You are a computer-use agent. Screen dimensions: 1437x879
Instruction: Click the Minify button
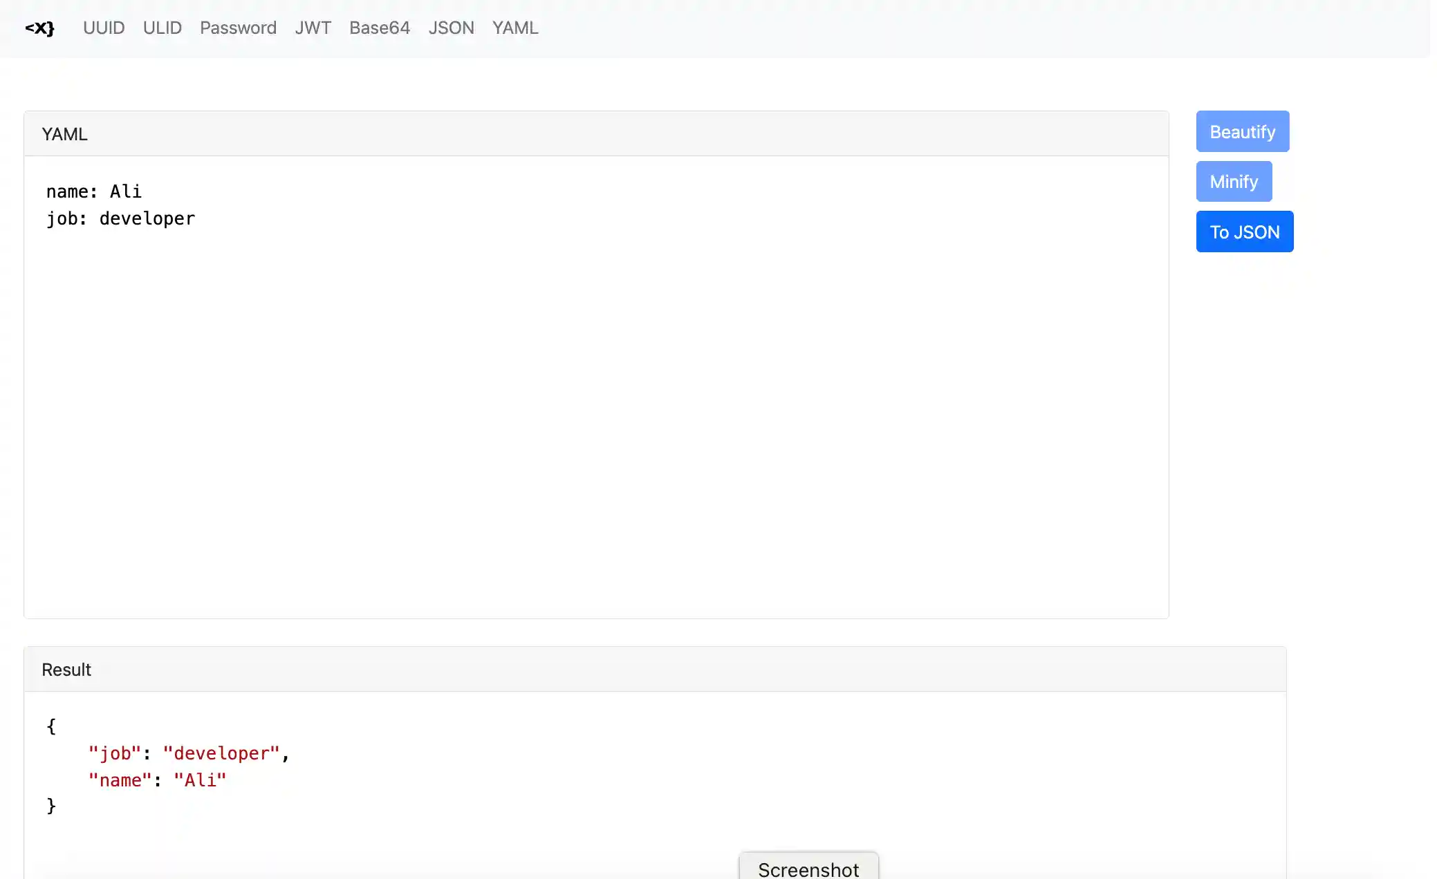click(1233, 182)
